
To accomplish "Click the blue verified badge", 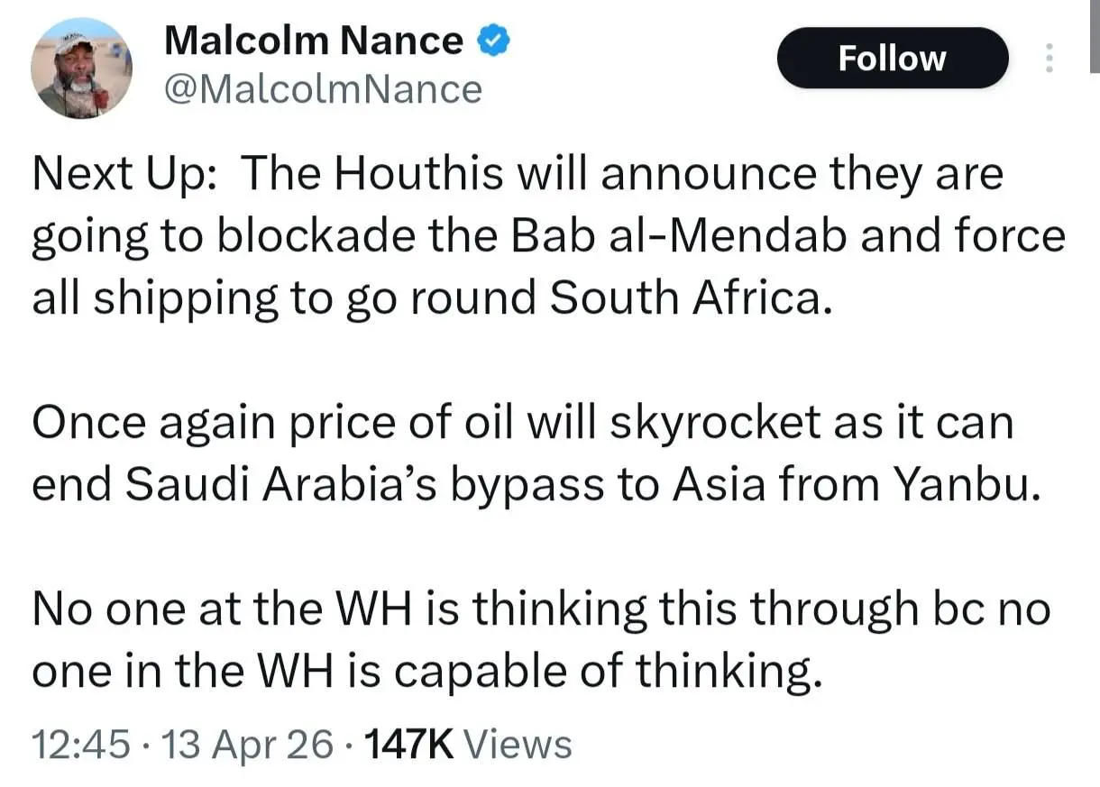I will click(x=494, y=41).
